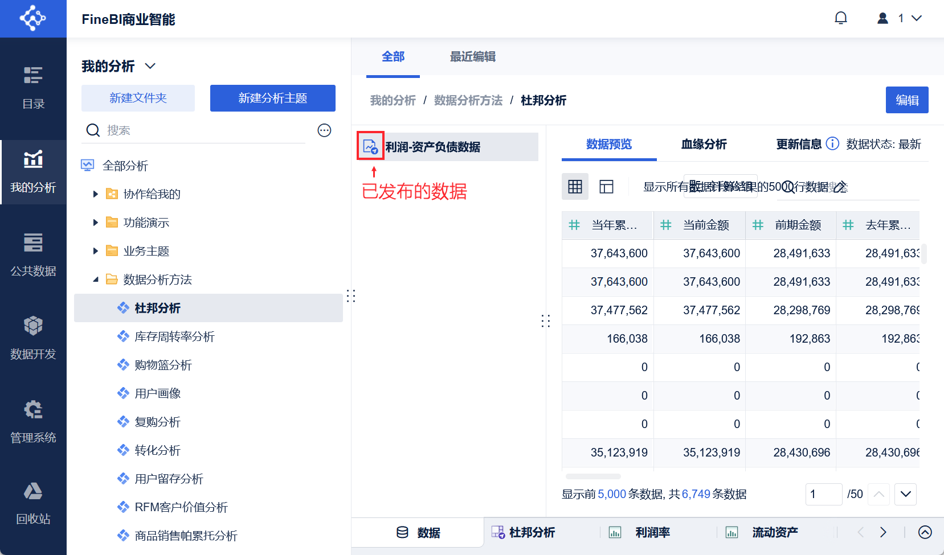
Task: Click the blue 编辑 button
Action: point(906,100)
